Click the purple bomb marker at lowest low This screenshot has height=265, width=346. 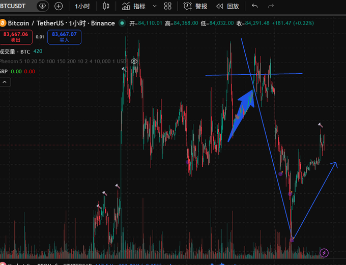(x=292, y=240)
